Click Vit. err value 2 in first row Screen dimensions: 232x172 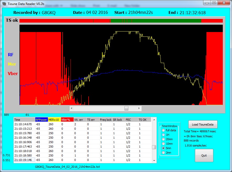tap(75, 124)
